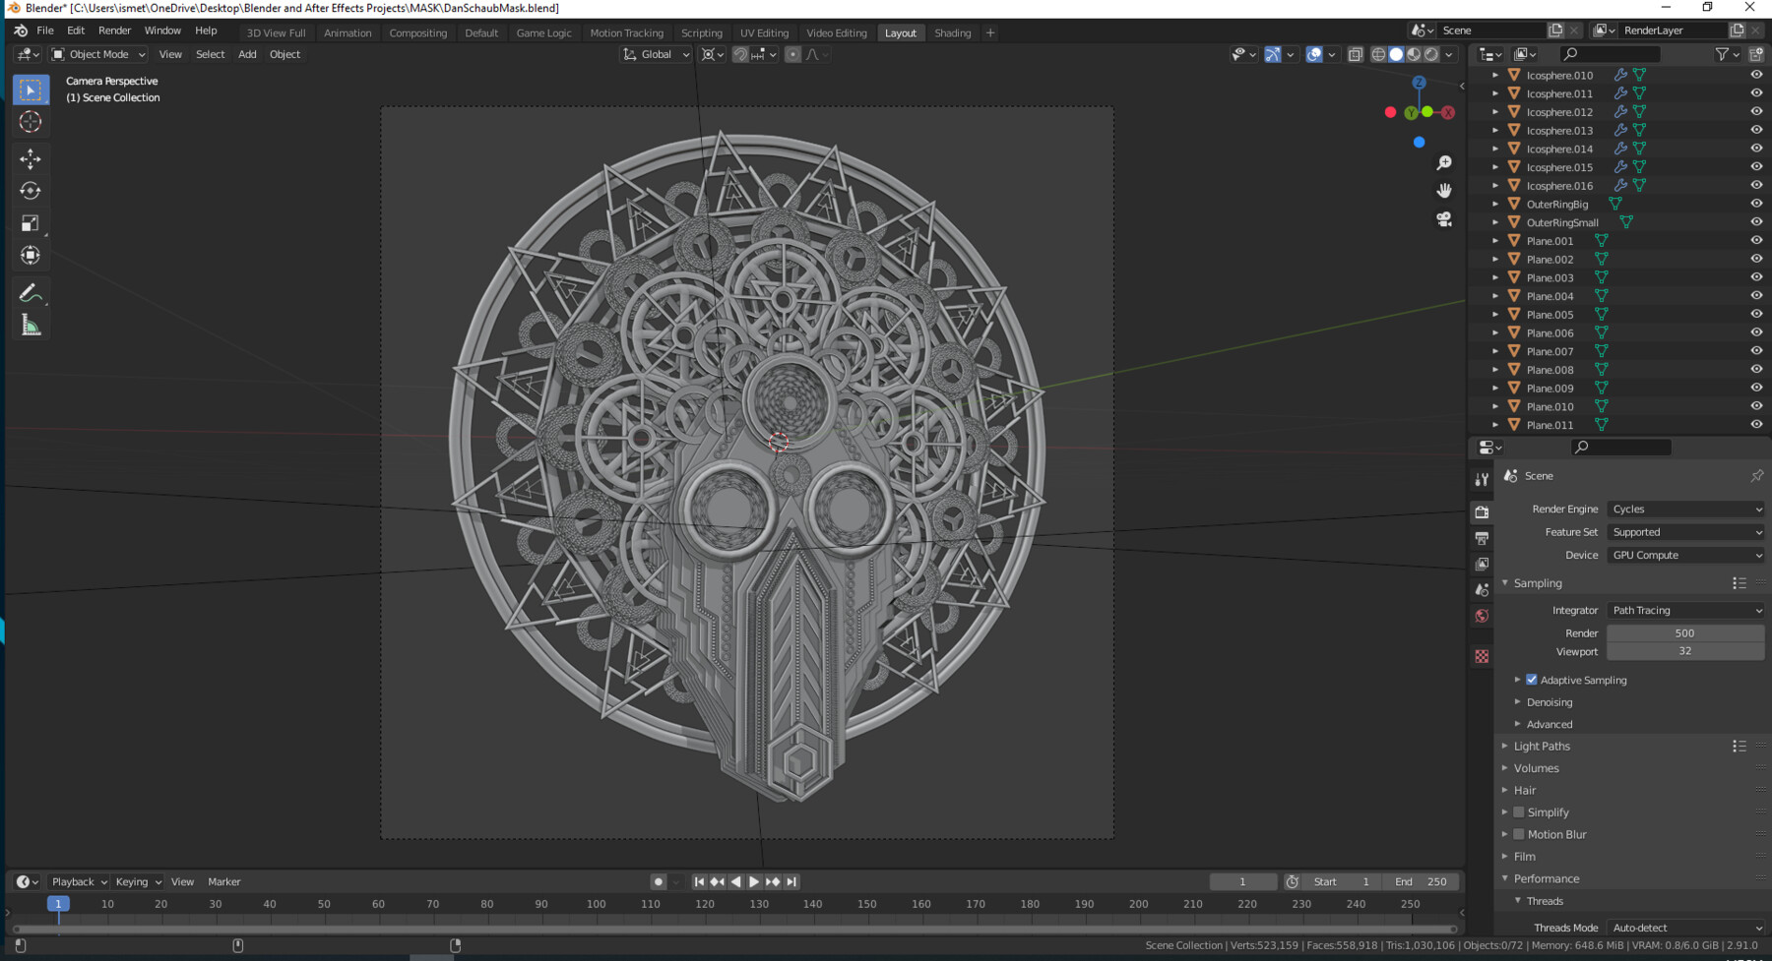Open the Measure tool
Image resolution: width=1772 pixels, height=961 pixels.
pos(31,324)
